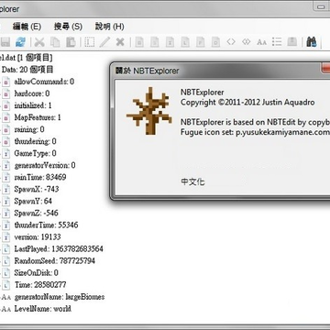This screenshot has height=330, width=330.
Task: Click the 'Fugue icon set' credit line
Action: click(255, 133)
